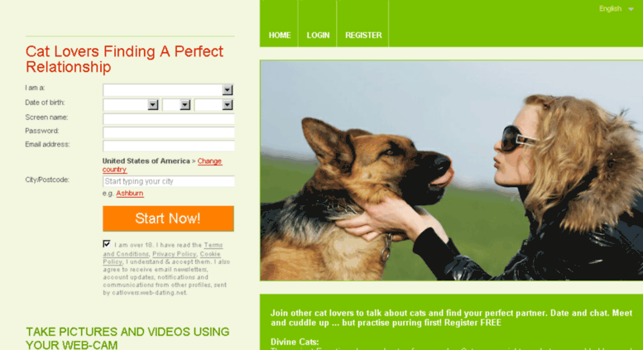Toggle the 'I am over 18' checkbox
The image size is (643, 350).
click(x=107, y=244)
